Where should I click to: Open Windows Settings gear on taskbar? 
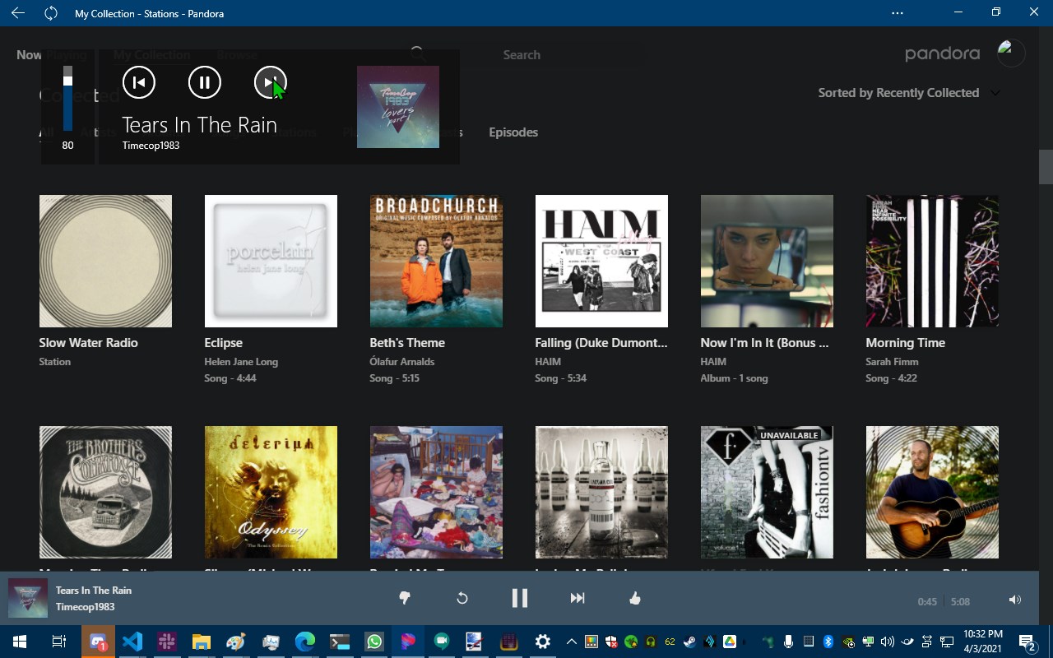tap(542, 642)
